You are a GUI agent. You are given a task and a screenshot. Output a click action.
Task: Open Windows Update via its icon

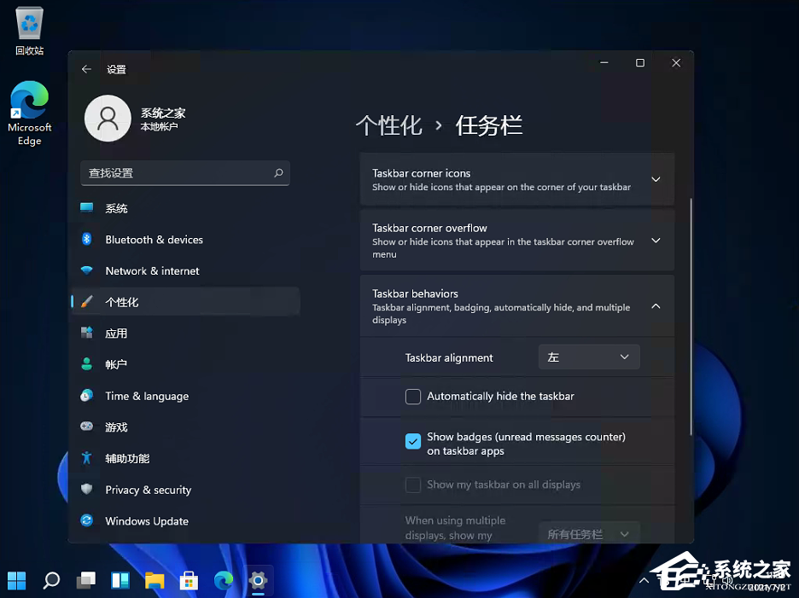point(87,520)
